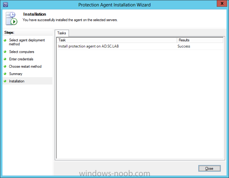This screenshot has width=229, height=178.
Task: Click green bullet beside Choose restart method
Action: click(x=5, y=66)
